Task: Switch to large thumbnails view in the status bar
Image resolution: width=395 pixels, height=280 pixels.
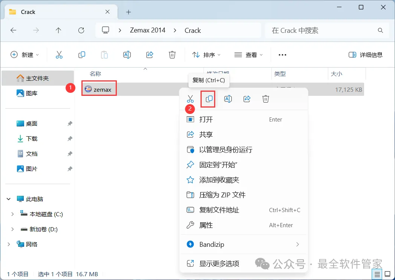Action: (x=388, y=274)
